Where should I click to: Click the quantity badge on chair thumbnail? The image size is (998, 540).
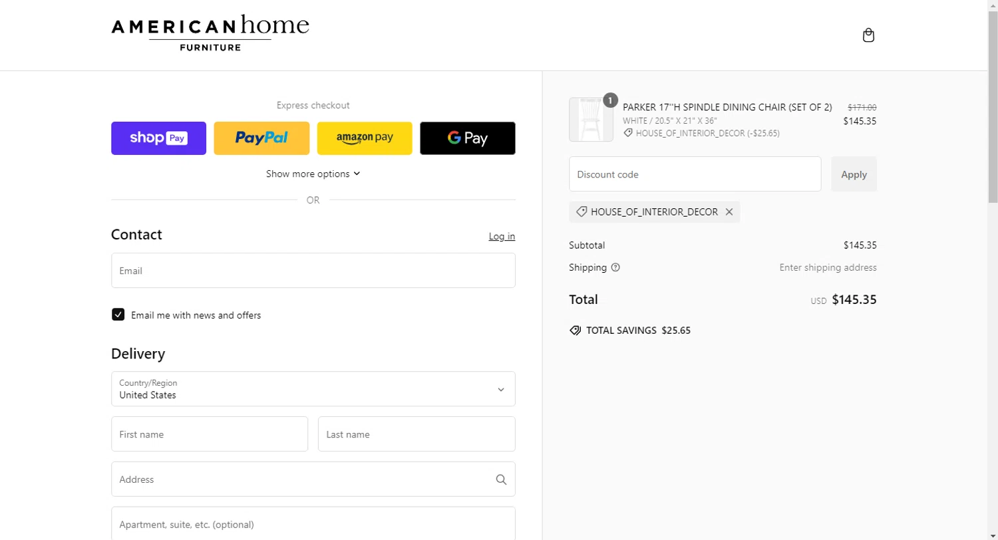[610, 100]
